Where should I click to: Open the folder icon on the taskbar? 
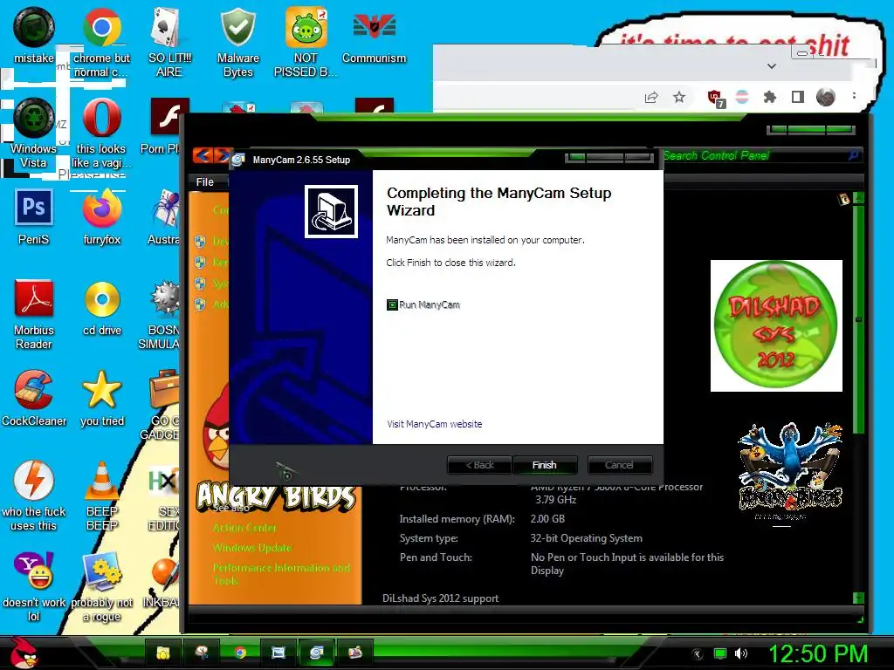click(163, 653)
